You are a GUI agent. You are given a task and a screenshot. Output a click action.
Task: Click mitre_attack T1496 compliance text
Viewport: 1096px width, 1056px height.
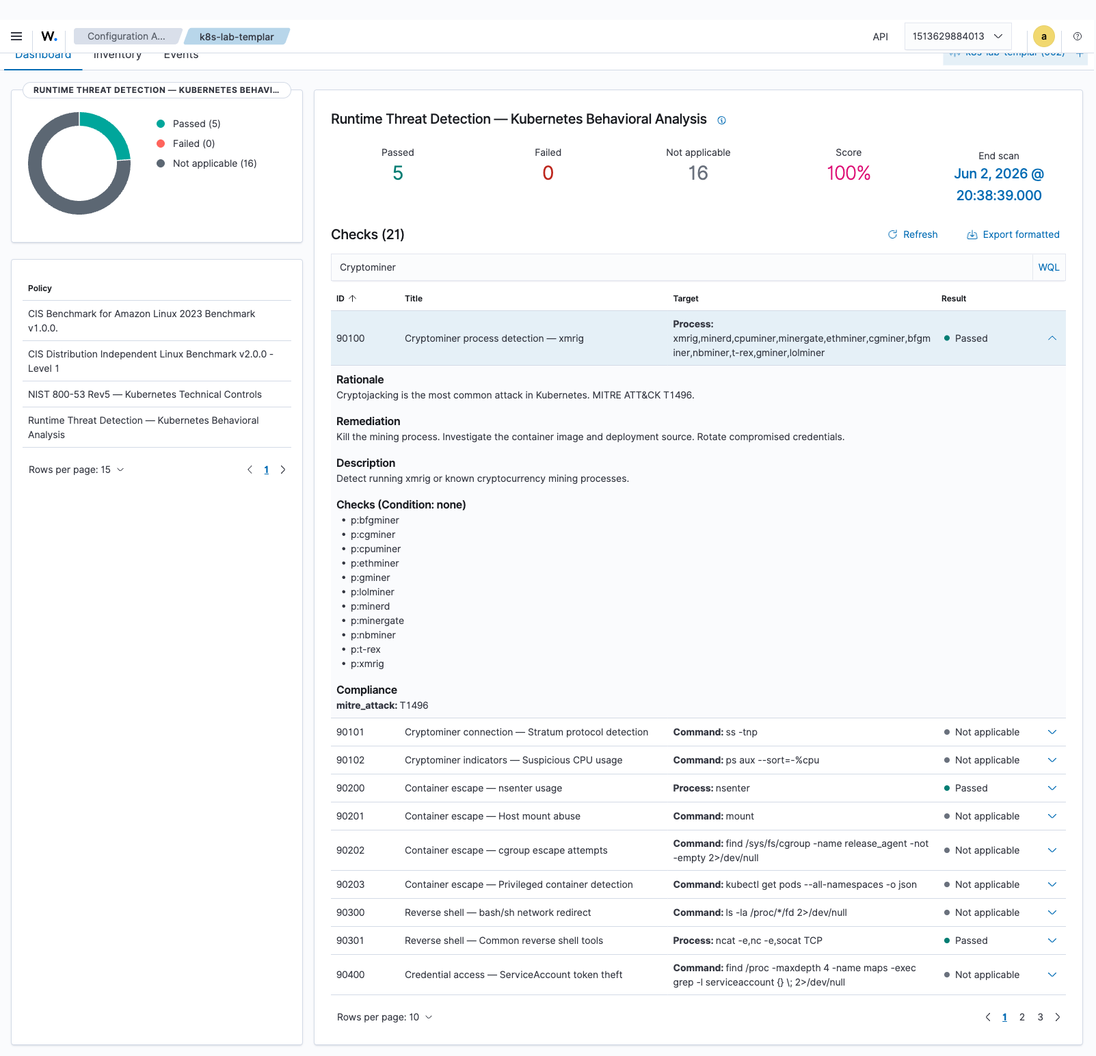382,705
